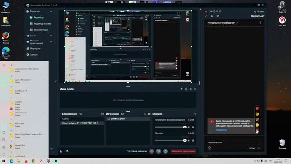Open Корзина recycle bin desktop icon
Image resolution: width=291 pixels, height=164 pixels.
coord(282,144)
